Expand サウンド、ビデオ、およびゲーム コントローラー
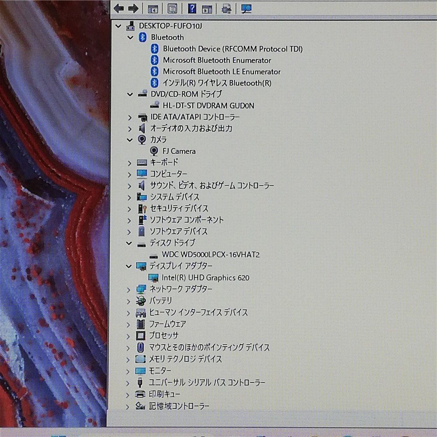 [x=129, y=186]
